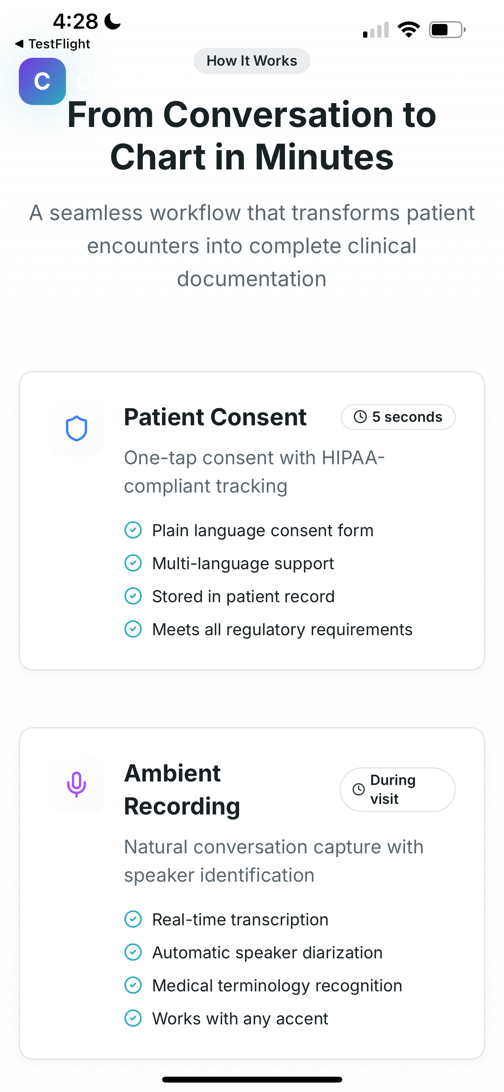Tap the clock icon beside During visit
This screenshot has width=504, height=1092.
(358, 789)
